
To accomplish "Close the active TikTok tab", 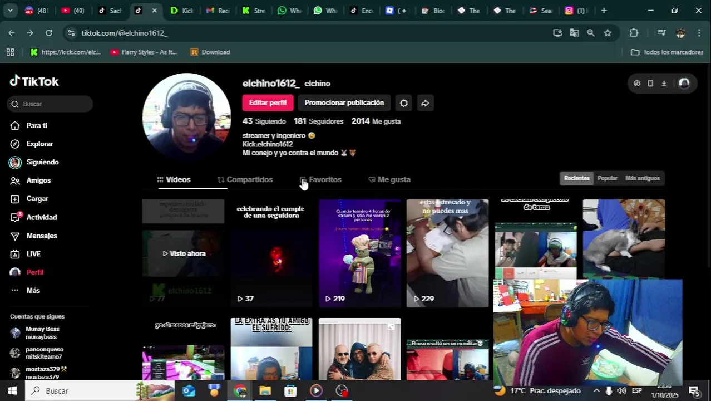I will [154, 11].
